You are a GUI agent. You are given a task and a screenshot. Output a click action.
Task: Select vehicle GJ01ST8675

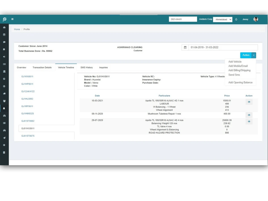coord(28,136)
